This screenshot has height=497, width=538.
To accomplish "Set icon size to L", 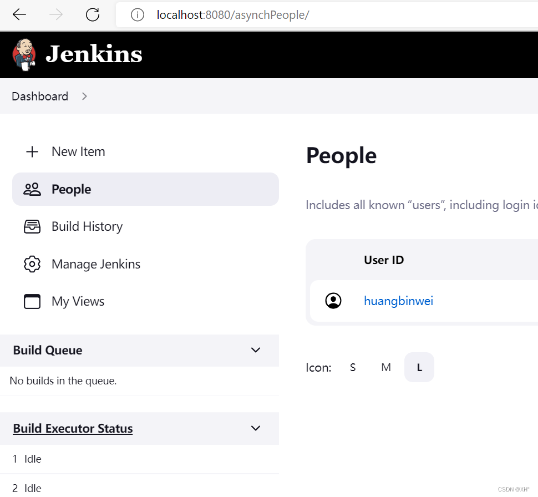I will (x=419, y=367).
